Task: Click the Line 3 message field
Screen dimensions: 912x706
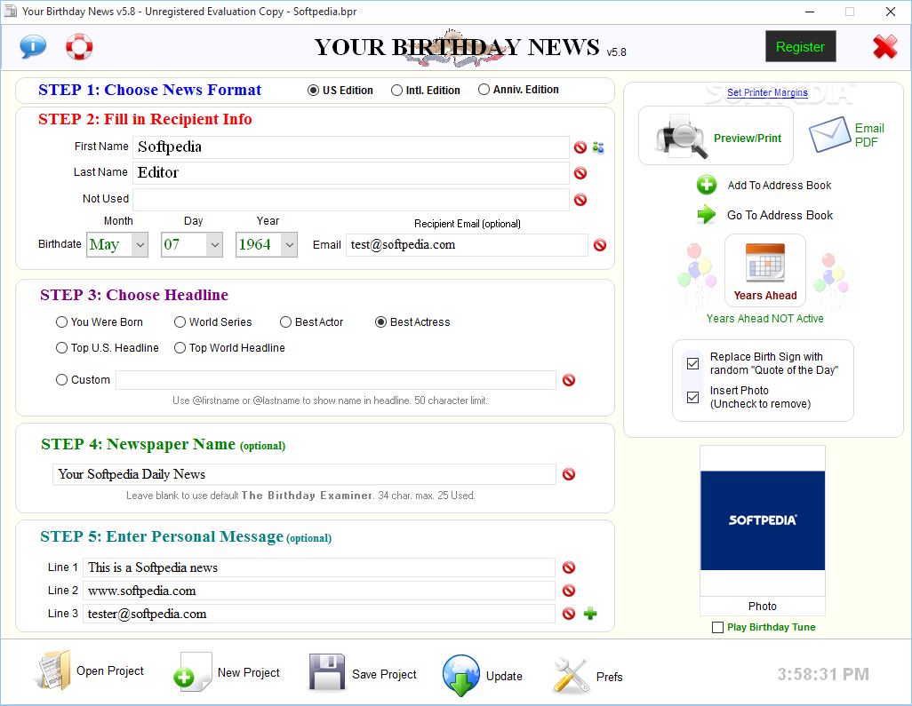Action: tap(319, 614)
